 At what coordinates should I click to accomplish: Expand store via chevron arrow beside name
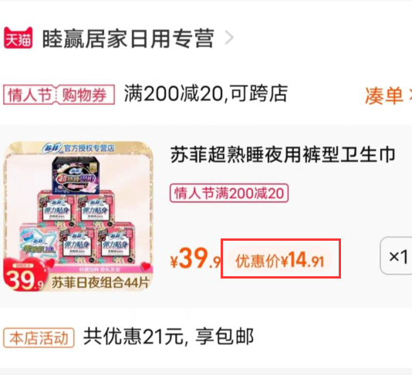click(x=229, y=39)
